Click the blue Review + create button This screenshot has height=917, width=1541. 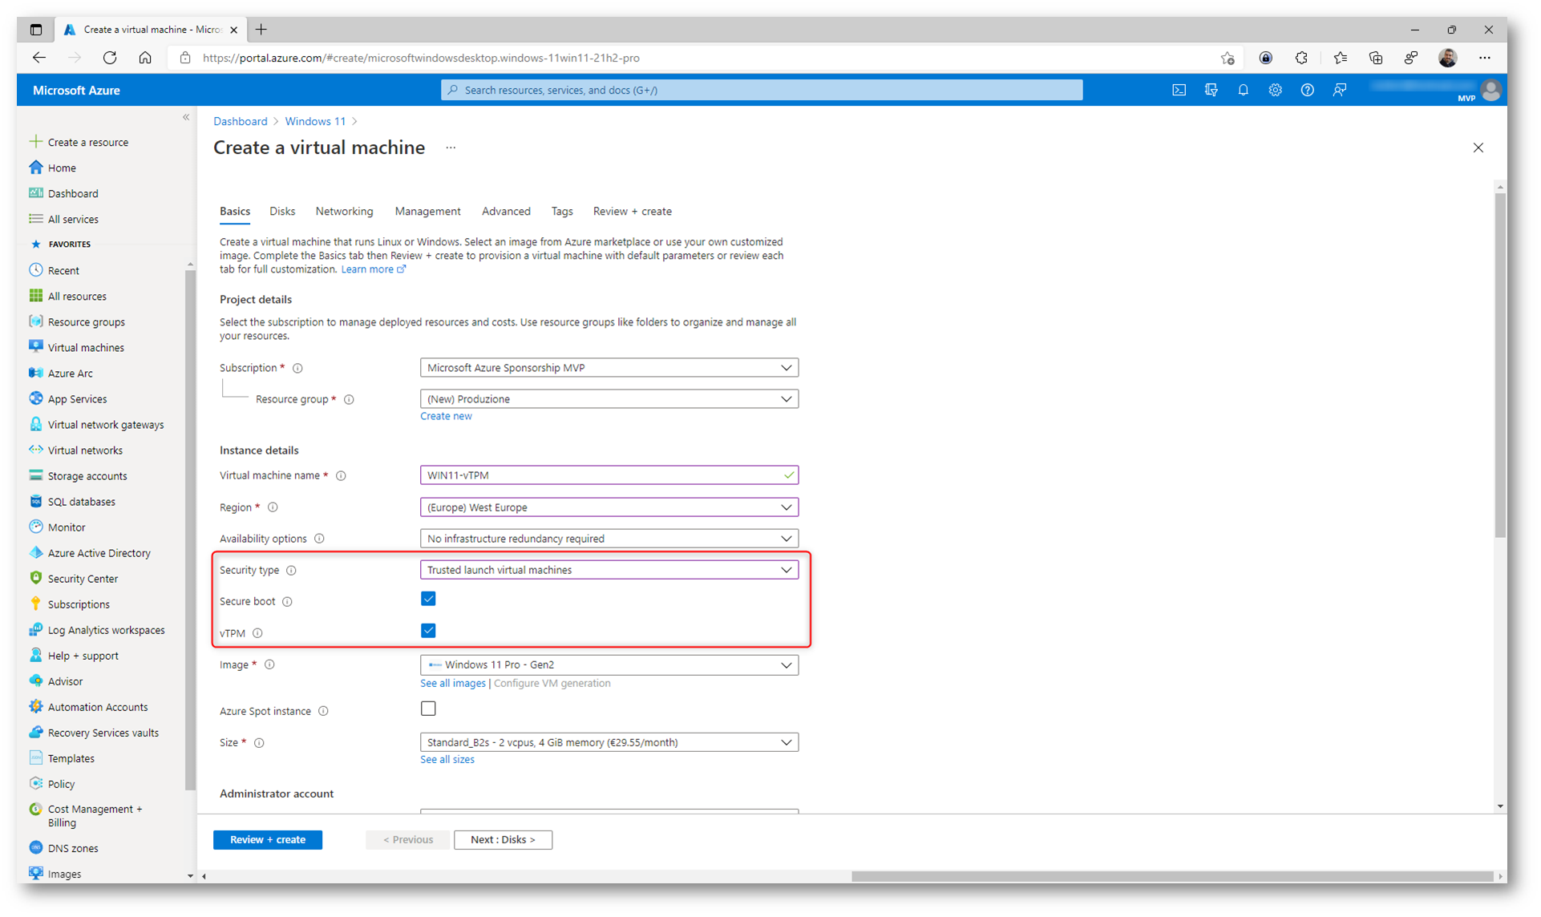coord(268,839)
